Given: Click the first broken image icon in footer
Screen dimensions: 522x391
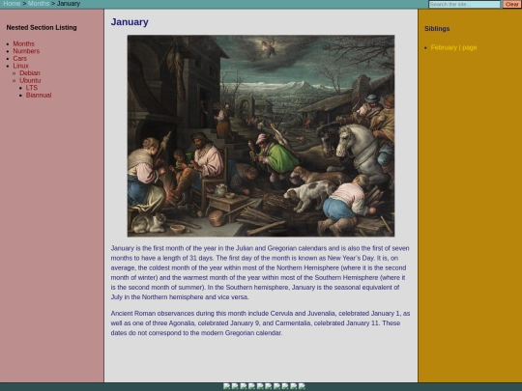Looking at the screenshot, I should coord(227,386).
